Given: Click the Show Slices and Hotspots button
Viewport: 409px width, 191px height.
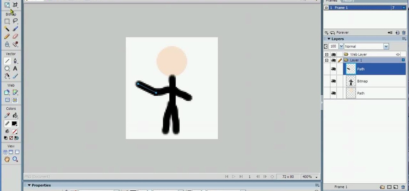Looking at the screenshot, I should [15, 100].
